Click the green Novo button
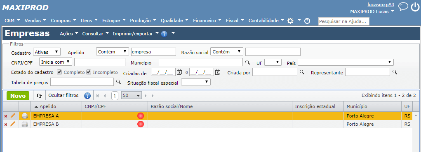The height and width of the screenshot is (152, 421). 18,96
